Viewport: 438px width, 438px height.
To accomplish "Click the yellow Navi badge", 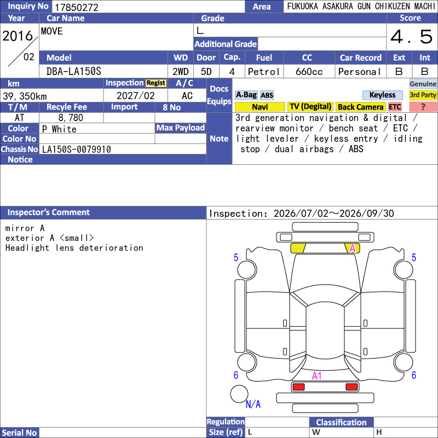I will [x=260, y=107].
